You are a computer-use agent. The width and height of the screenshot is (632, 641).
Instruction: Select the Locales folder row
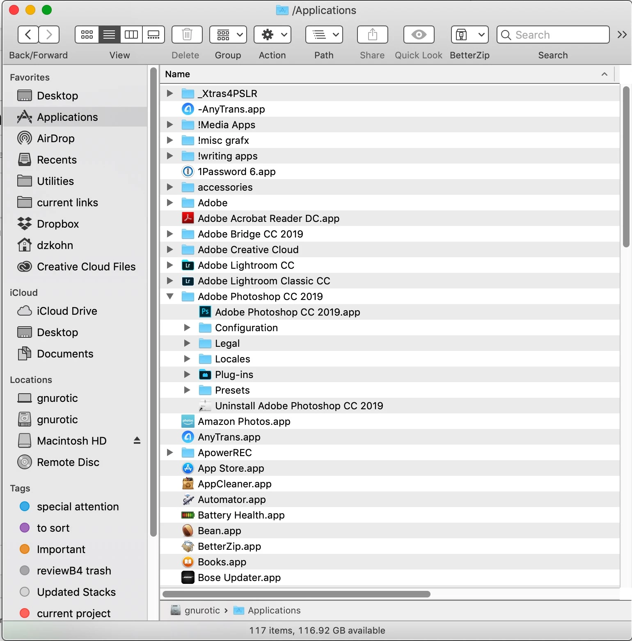pos(390,359)
